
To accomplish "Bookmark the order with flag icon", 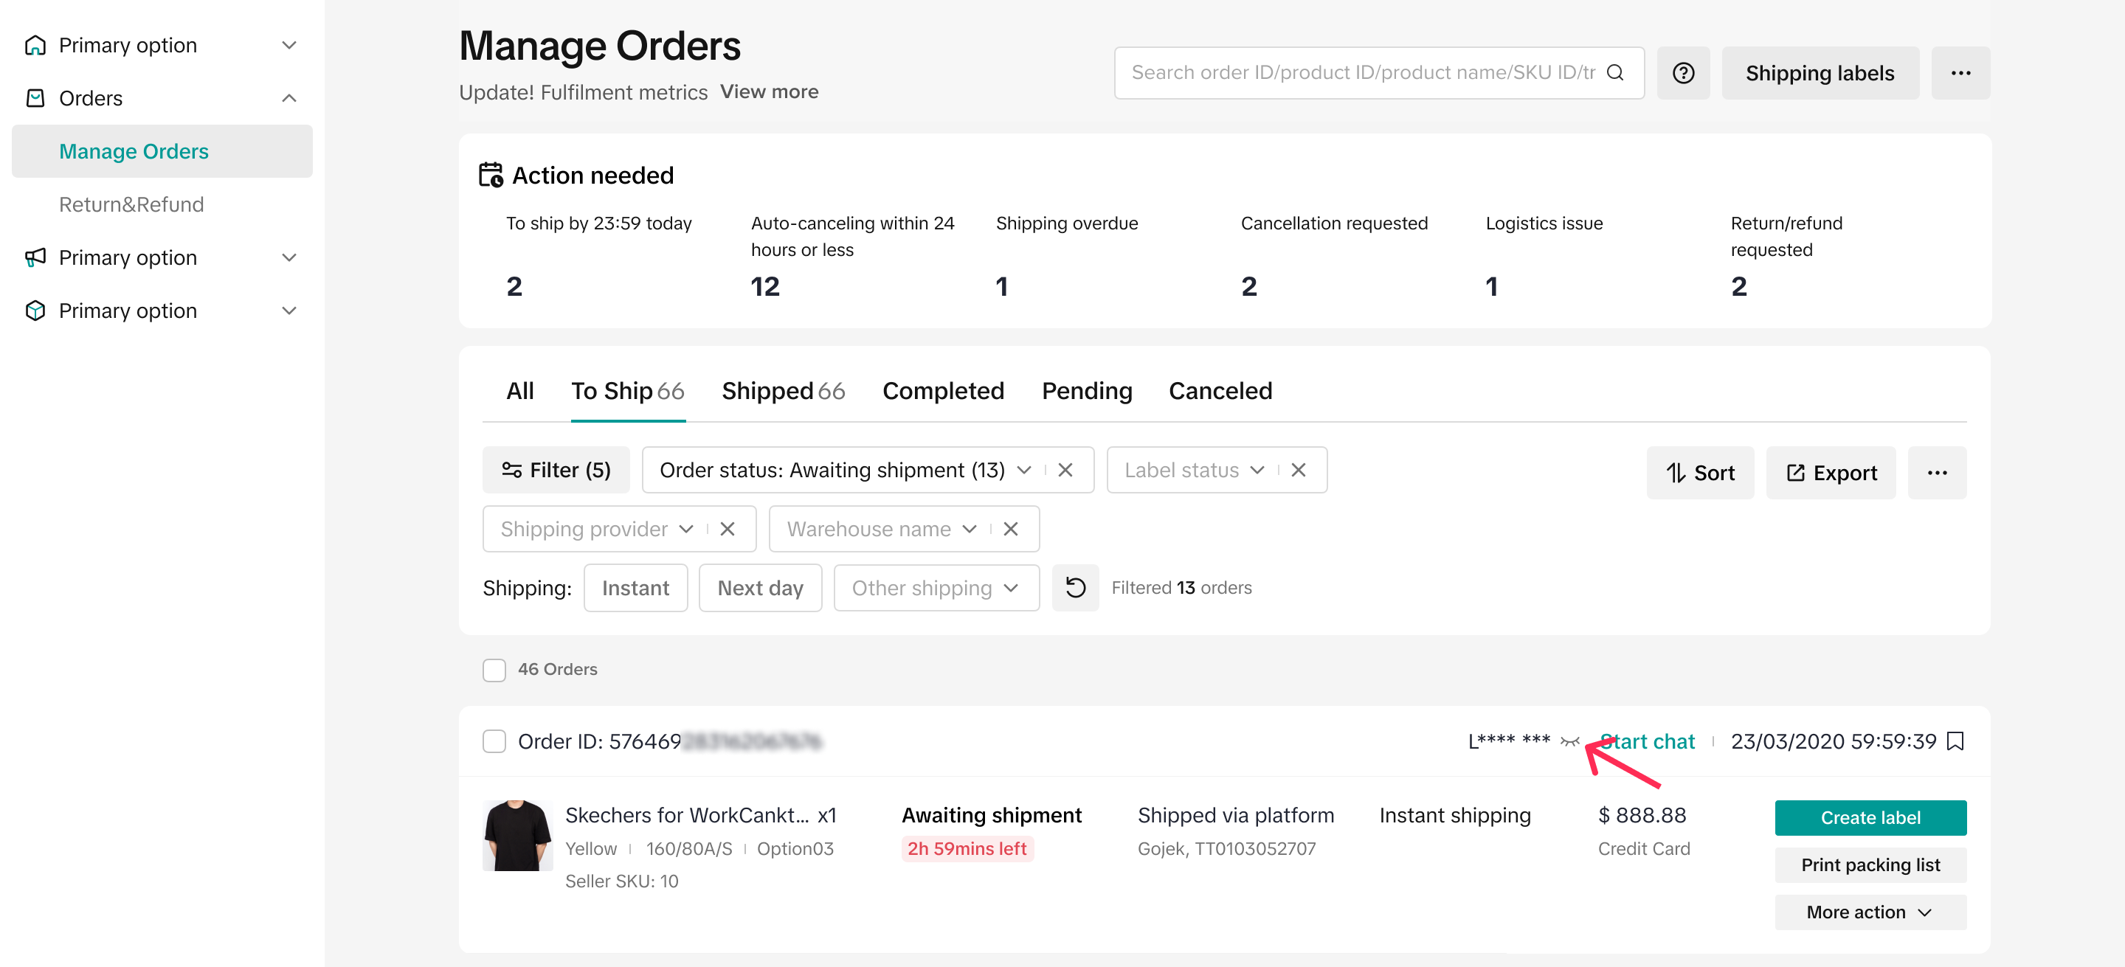I will [1955, 741].
